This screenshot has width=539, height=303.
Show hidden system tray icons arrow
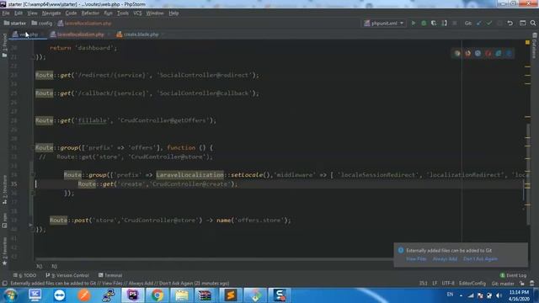(x=461, y=295)
